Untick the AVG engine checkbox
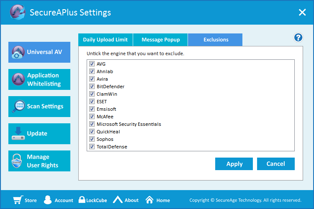The height and width of the screenshot is (209, 314). (92, 64)
